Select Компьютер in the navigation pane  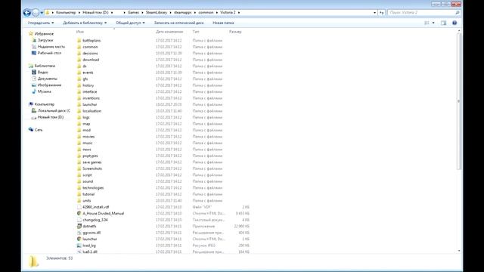[x=45, y=104]
